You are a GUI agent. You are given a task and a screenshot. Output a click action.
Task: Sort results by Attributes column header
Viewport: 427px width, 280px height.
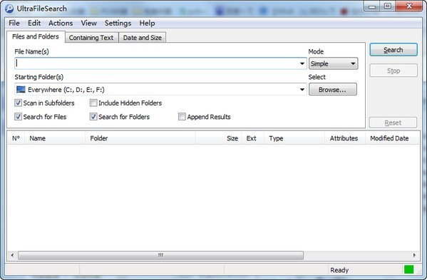click(x=344, y=138)
